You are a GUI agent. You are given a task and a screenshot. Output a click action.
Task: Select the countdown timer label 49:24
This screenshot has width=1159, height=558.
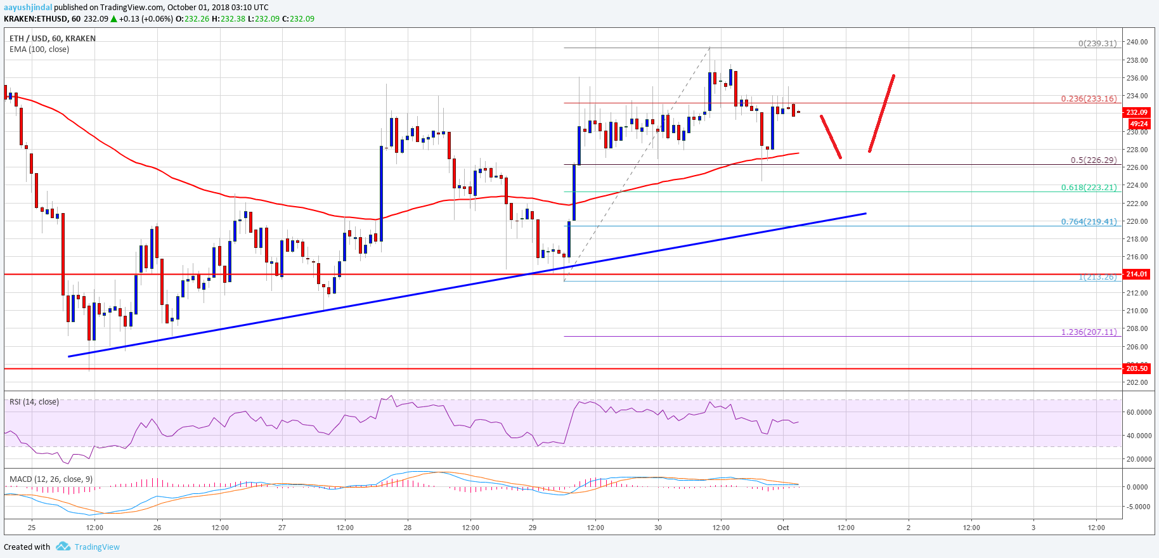pos(1139,124)
